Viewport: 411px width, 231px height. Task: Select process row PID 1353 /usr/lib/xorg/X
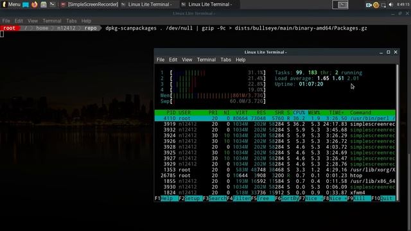pos(275,169)
